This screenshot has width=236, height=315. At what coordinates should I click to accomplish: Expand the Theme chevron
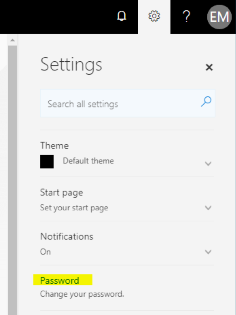pyautogui.click(x=208, y=163)
